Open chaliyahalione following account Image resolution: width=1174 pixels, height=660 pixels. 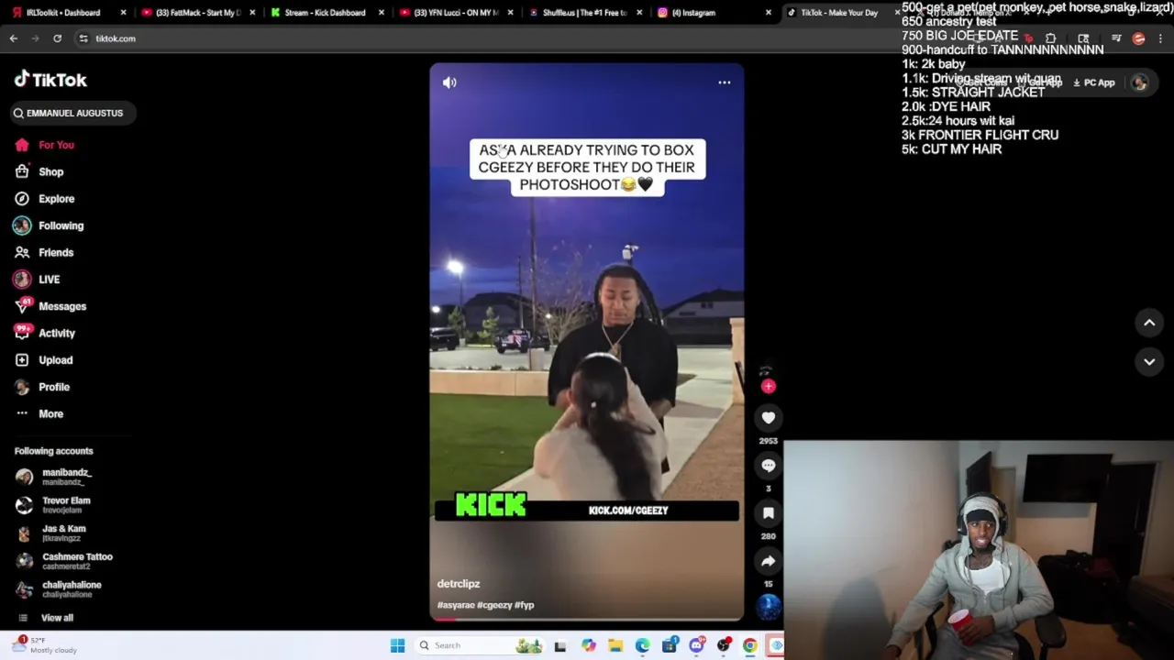coord(60,588)
